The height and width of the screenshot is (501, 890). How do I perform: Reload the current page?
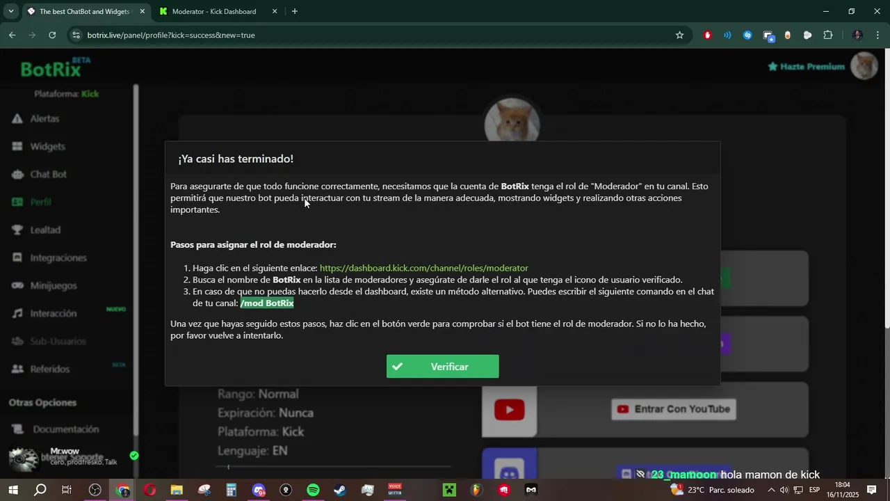(x=52, y=35)
